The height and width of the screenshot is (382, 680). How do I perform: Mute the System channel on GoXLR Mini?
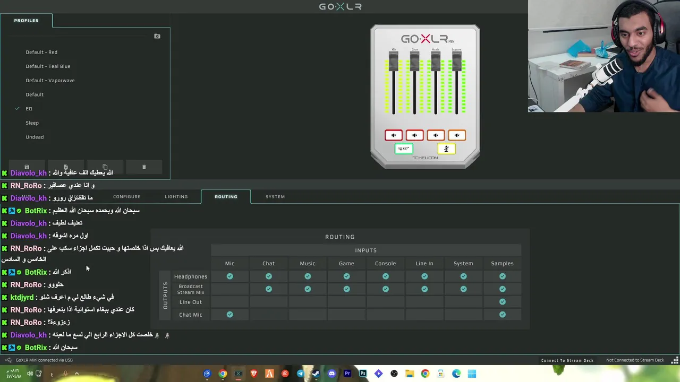(456, 135)
